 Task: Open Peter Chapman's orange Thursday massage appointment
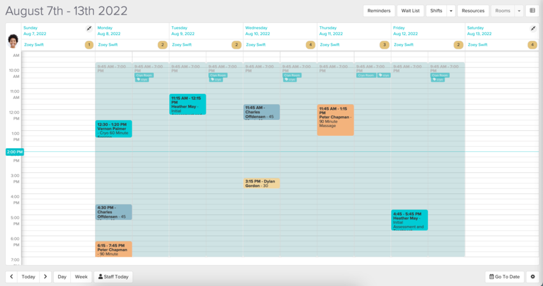[335, 120]
